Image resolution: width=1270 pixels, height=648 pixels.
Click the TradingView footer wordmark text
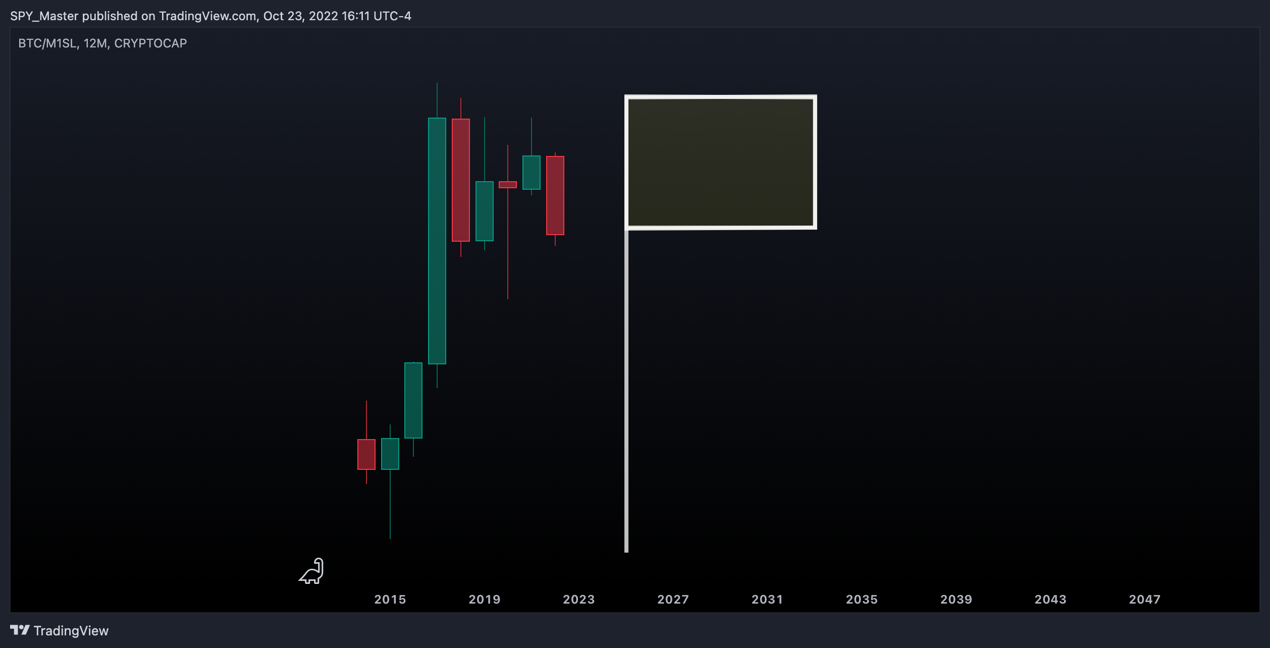(71, 631)
